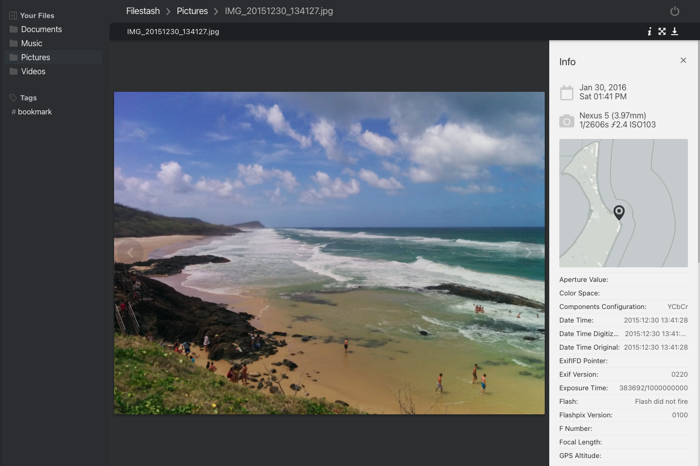Open the Documents folder
This screenshot has width=700, height=466.
pyautogui.click(x=53, y=30)
